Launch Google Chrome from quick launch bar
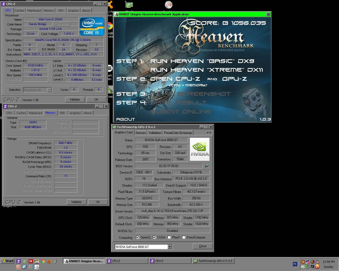 tap(43, 261)
